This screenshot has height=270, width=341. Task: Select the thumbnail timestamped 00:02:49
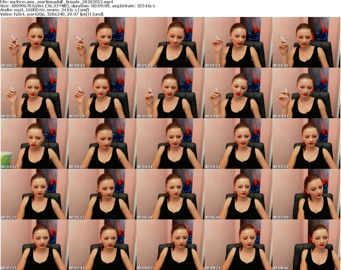click(x=170, y=93)
